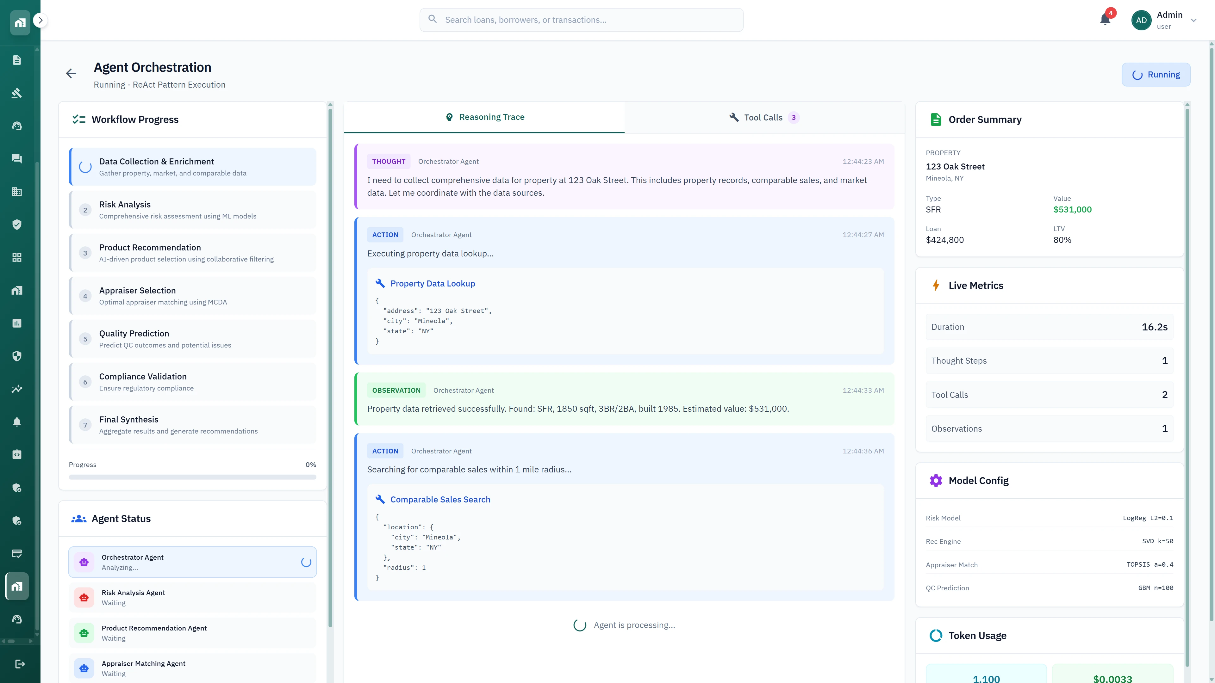Image resolution: width=1215 pixels, height=683 pixels.
Task: Select the Product Recommendation Agent entry
Action: [192, 632]
